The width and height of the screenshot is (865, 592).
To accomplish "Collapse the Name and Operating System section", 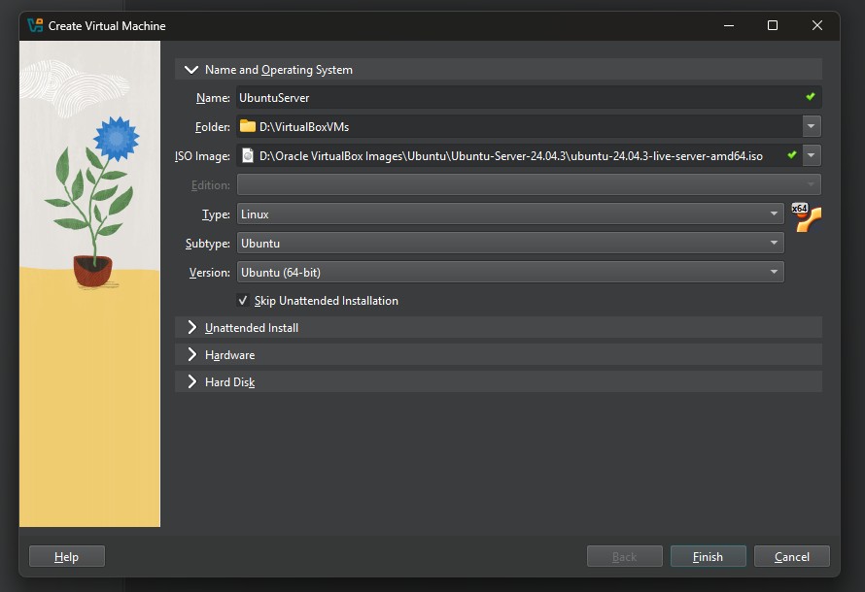I will [x=191, y=70].
